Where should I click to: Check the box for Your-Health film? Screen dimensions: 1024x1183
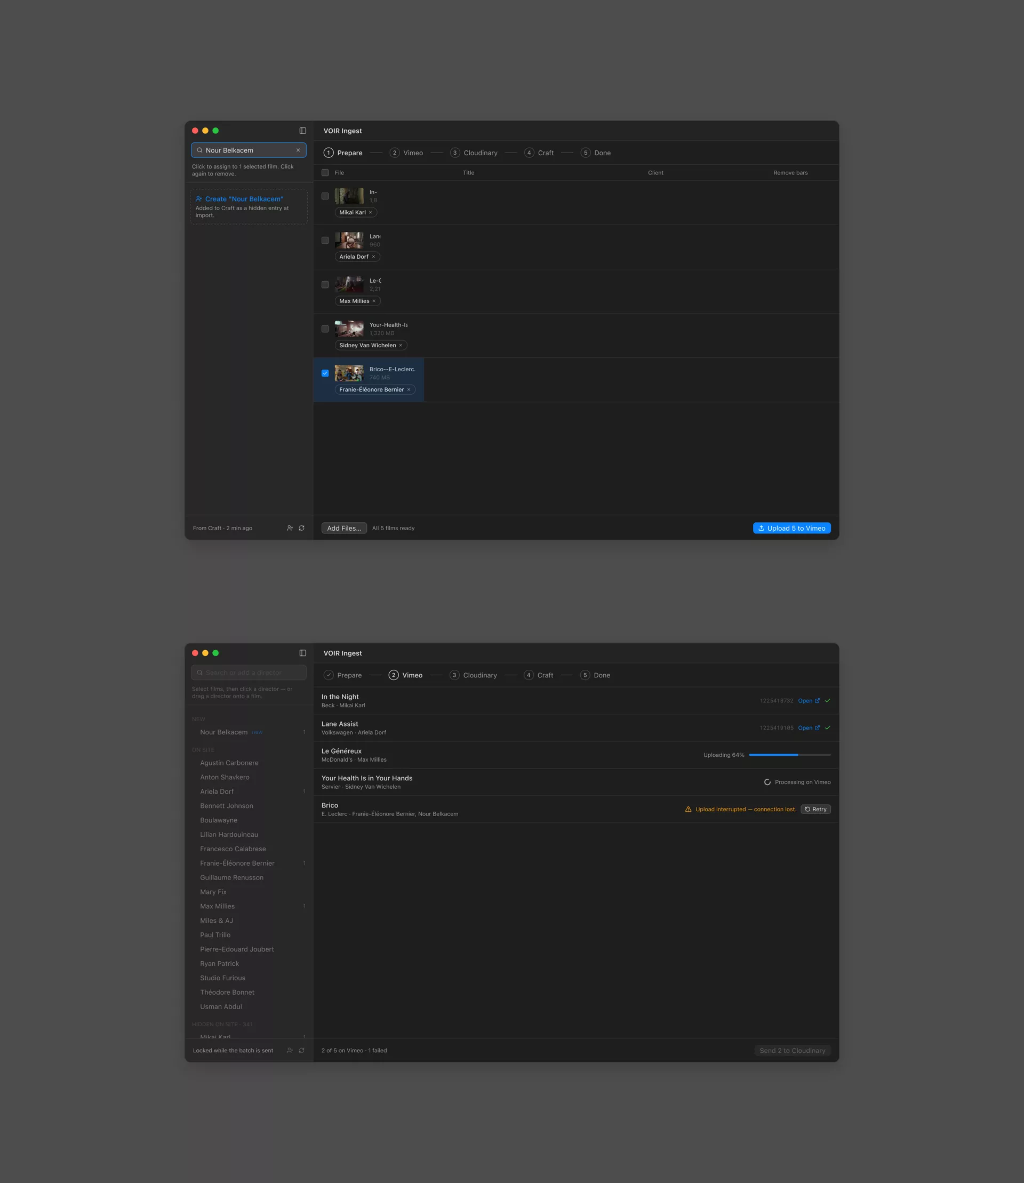tap(325, 329)
